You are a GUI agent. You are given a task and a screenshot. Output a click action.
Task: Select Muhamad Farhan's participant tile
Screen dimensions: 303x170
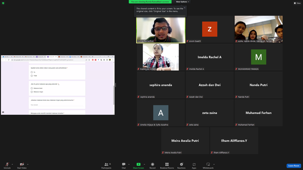click(x=258, y=113)
